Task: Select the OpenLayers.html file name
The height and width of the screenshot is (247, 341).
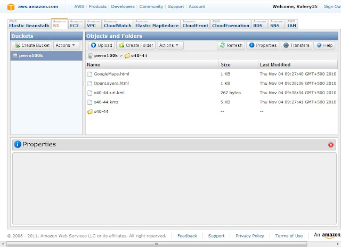Action: click(x=111, y=84)
